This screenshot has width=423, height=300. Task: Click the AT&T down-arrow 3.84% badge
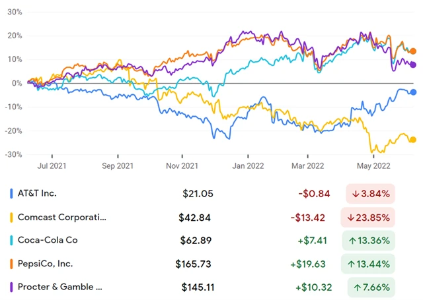369,194
